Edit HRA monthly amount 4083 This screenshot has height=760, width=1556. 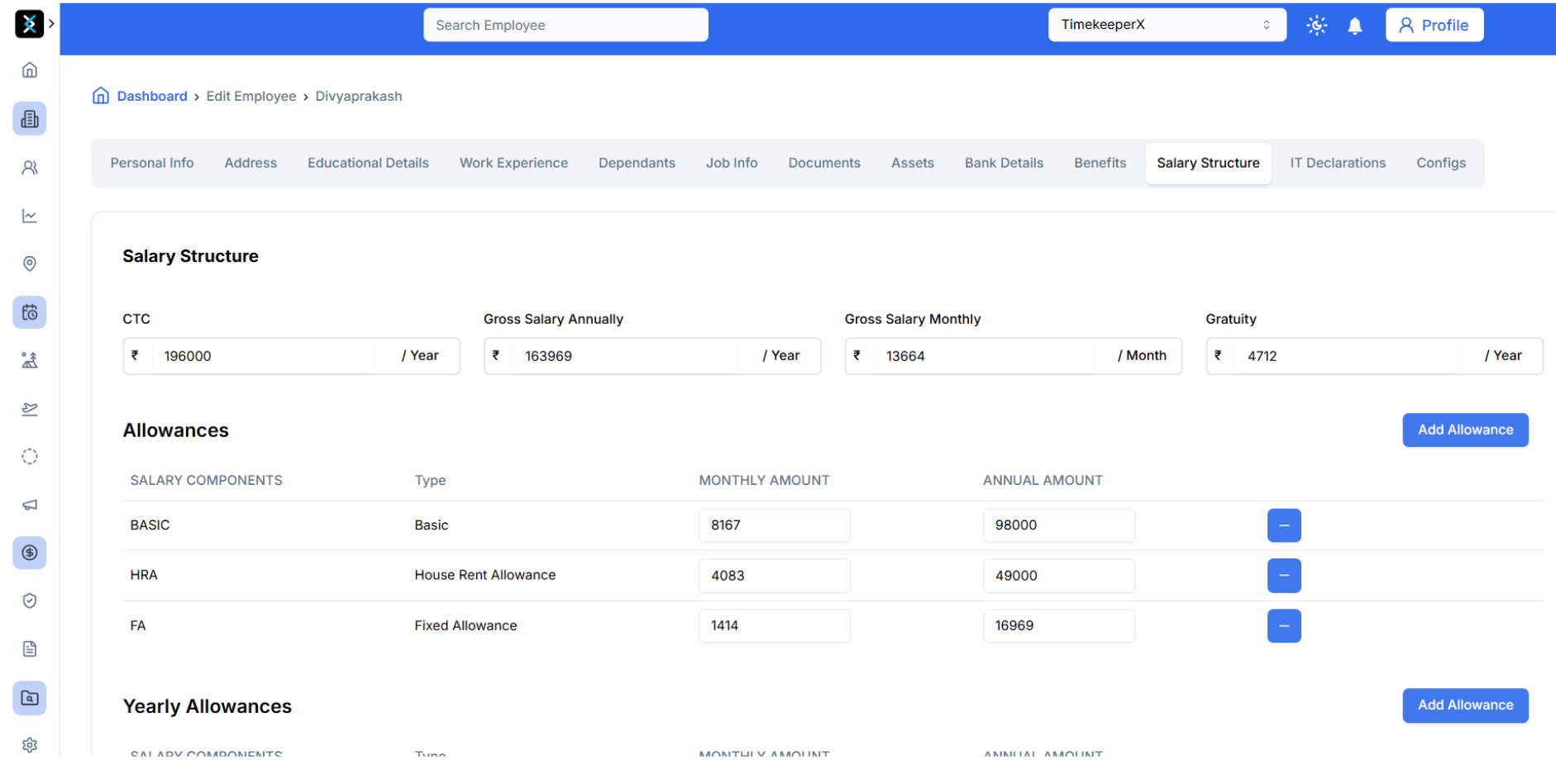click(774, 576)
